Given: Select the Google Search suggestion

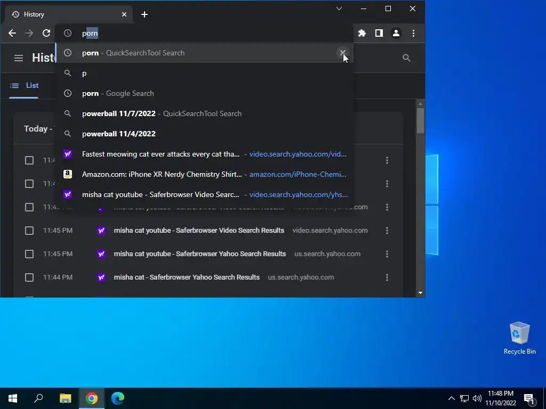Looking at the screenshot, I should pos(204,93).
